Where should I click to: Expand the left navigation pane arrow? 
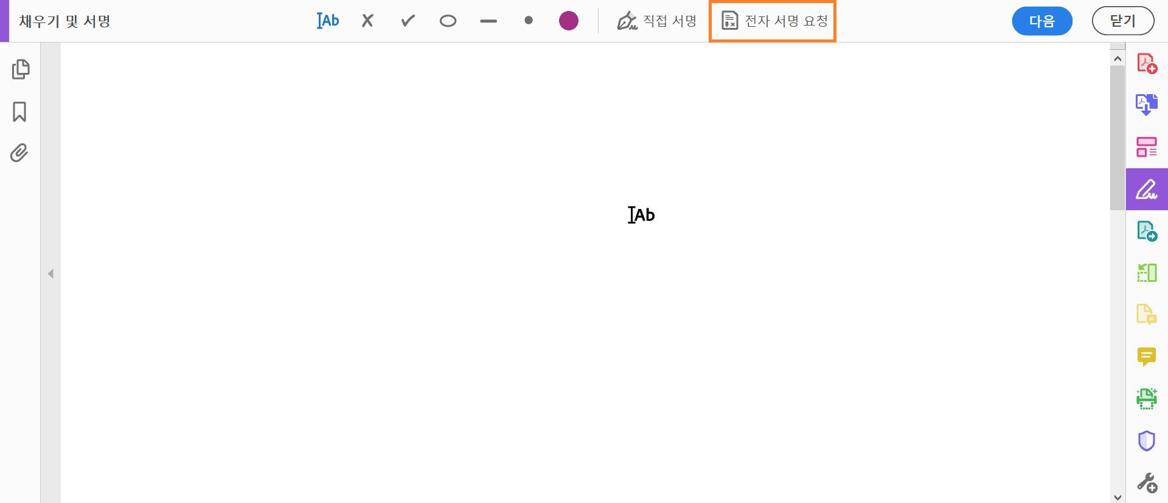(x=50, y=274)
